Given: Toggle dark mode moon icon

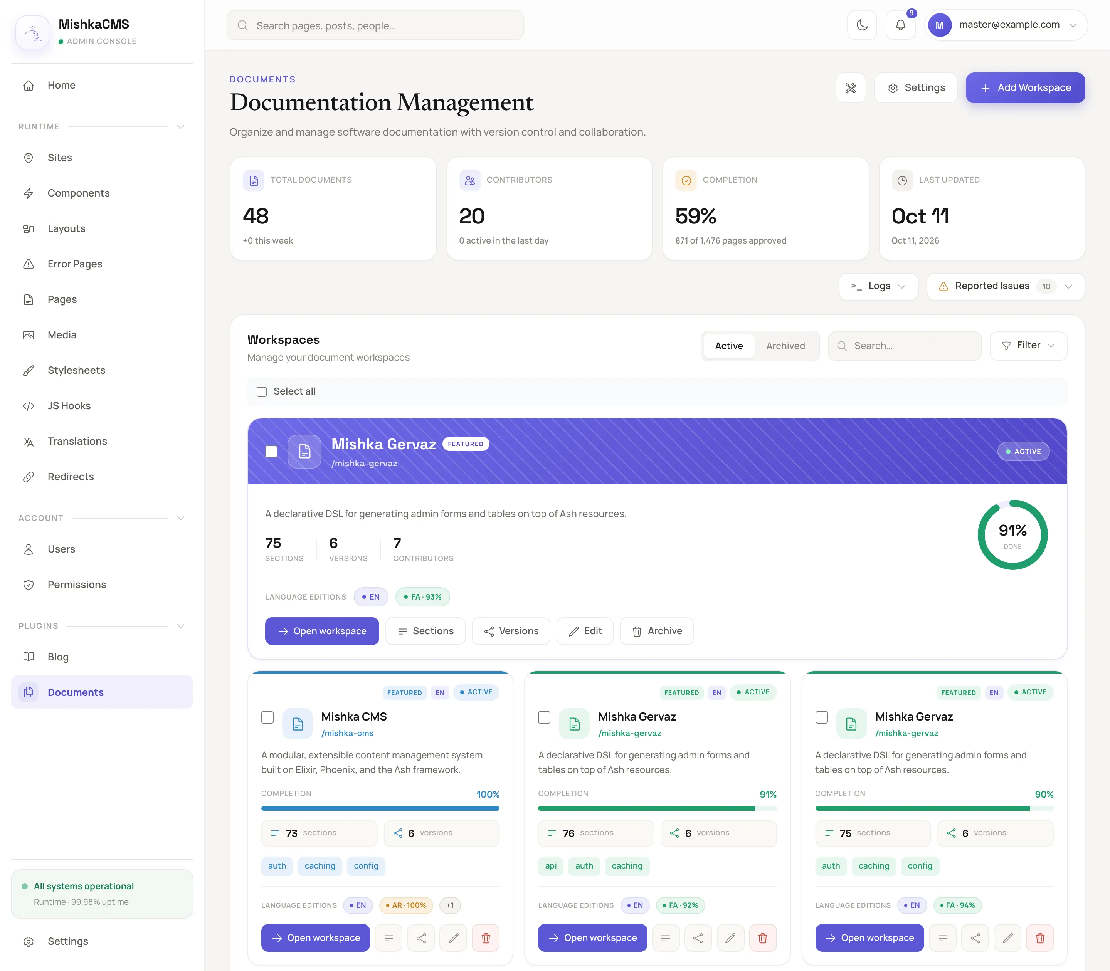Looking at the screenshot, I should pos(862,25).
